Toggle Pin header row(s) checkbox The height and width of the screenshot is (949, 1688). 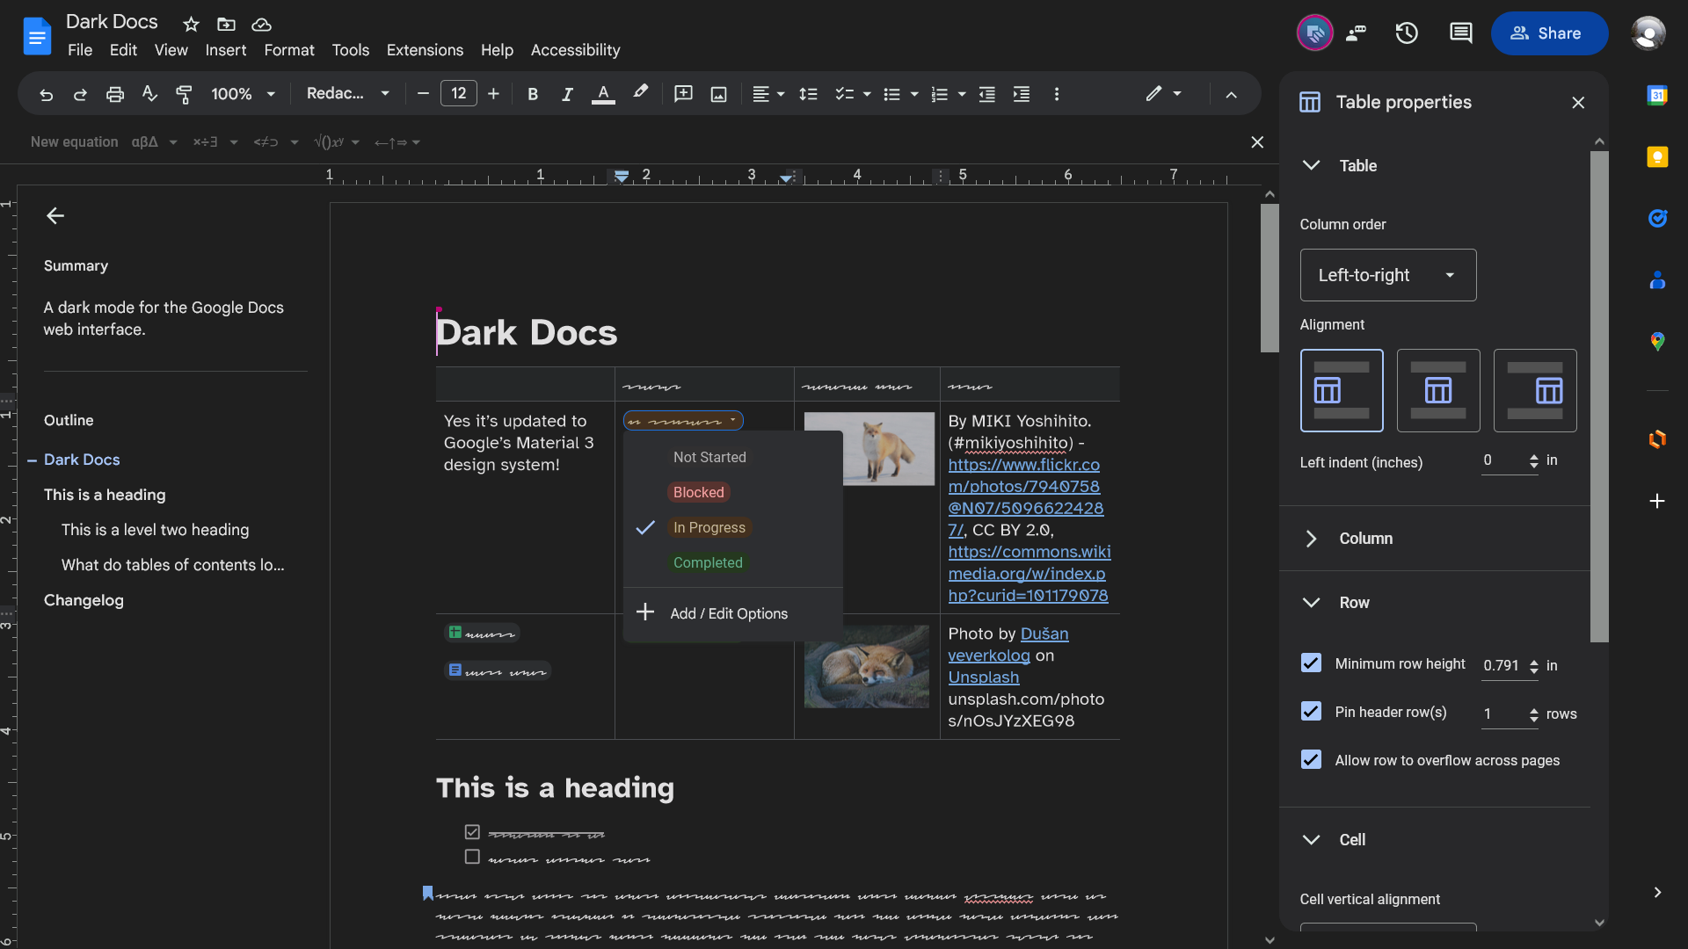pyautogui.click(x=1311, y=712)
